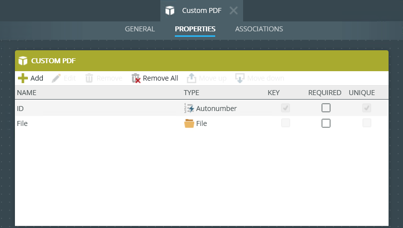
Task: Click the NAME column header
Action: [x=27, y=93]
